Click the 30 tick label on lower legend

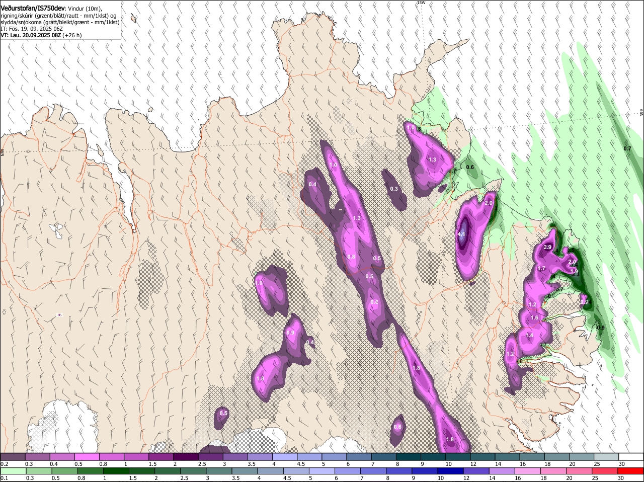pos(620,478)
